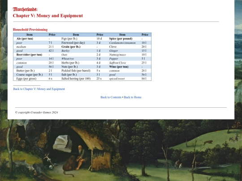Image resolution: width=242 pixels, height=181 pixels.
Task: Select the Nutmeg/mace cell
Action: click(117, 55)
